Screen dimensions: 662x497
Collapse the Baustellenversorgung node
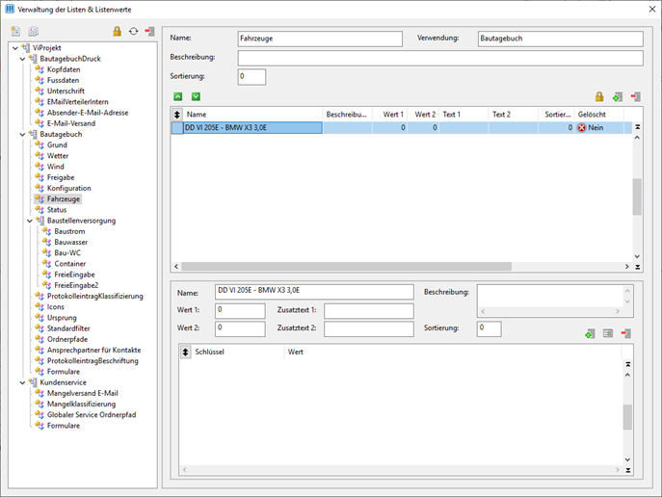pos(30,222)
